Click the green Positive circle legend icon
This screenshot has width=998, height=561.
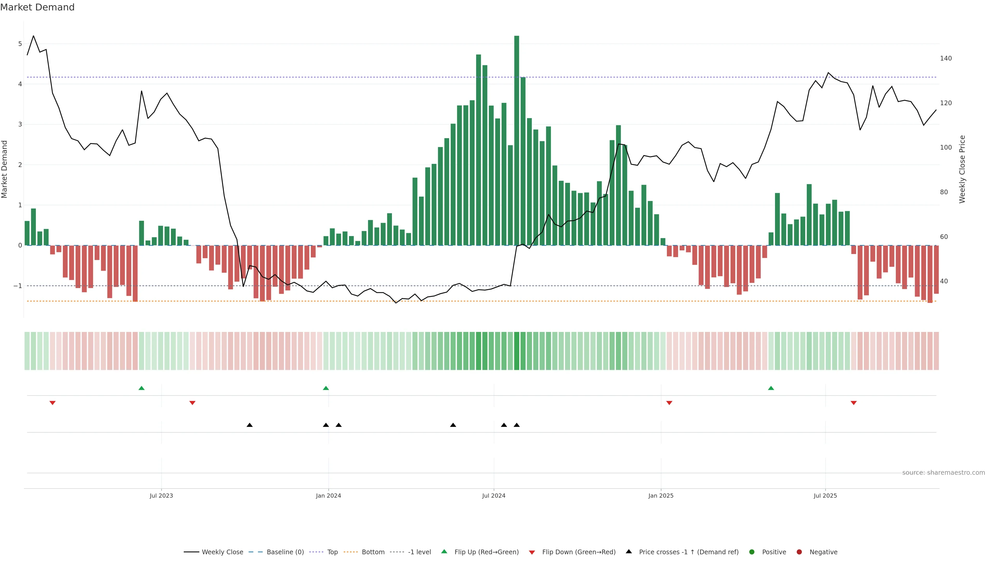(752, 552)
